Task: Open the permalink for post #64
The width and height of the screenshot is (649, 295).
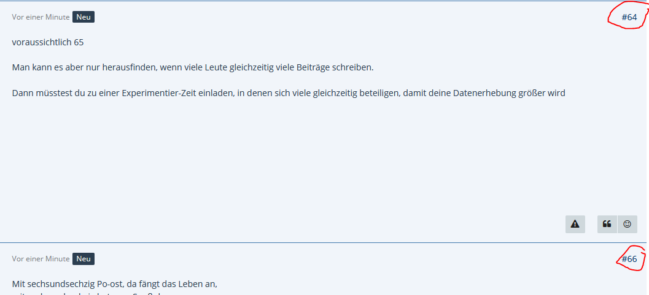Action: [x=629, y=17]
